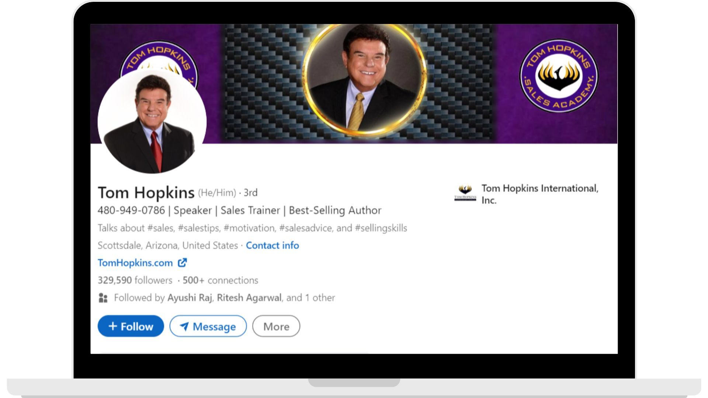Click the followers people icon near 'Followed by'

coord(103,298)
